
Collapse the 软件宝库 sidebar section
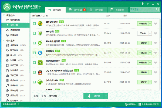click(x=4, y=40)
